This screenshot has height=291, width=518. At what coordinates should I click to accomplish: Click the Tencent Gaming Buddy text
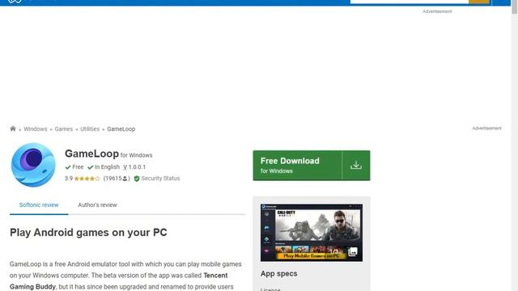119,280
